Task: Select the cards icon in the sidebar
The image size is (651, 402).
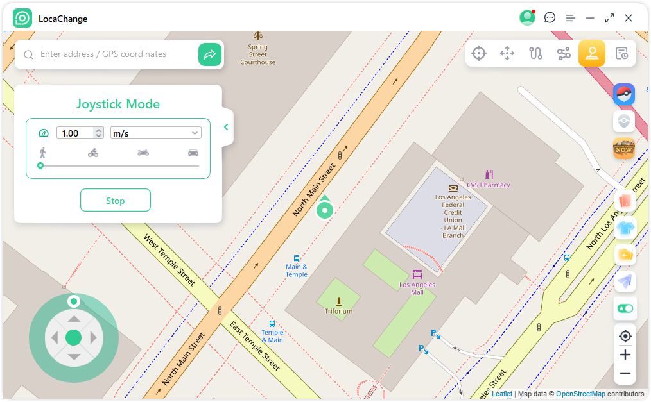Action: point(623,201)
